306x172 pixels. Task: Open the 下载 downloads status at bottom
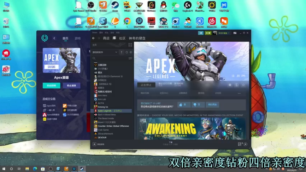(x=171, y=144)
